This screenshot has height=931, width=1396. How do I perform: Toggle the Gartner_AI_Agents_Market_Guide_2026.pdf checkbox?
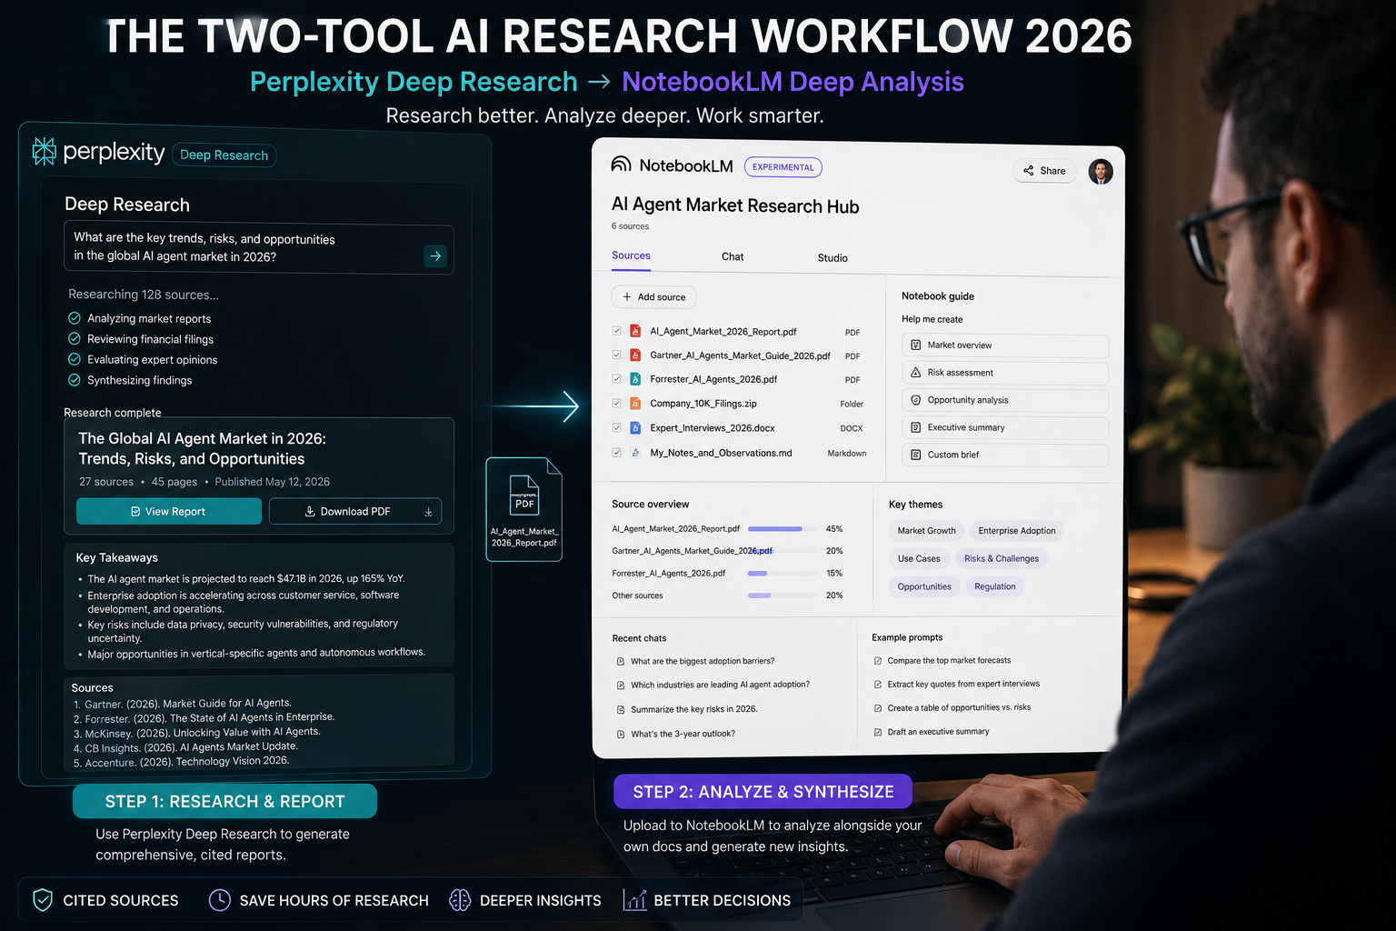click(617, 355)
